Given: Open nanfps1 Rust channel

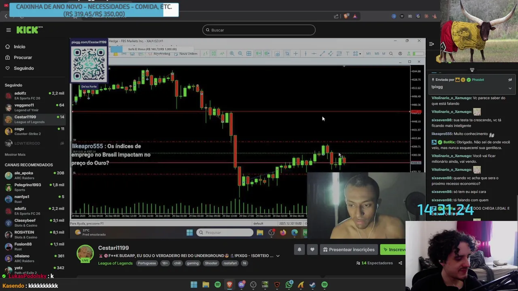Looking at the screenshot, I should 34,199.
